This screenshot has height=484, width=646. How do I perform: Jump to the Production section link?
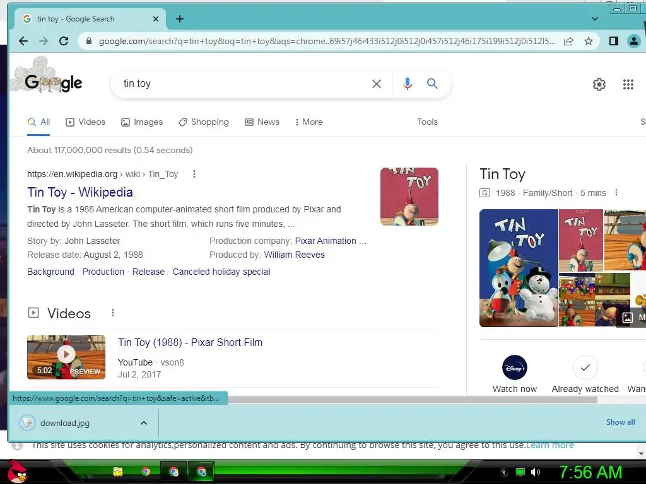tap(103, 272)
